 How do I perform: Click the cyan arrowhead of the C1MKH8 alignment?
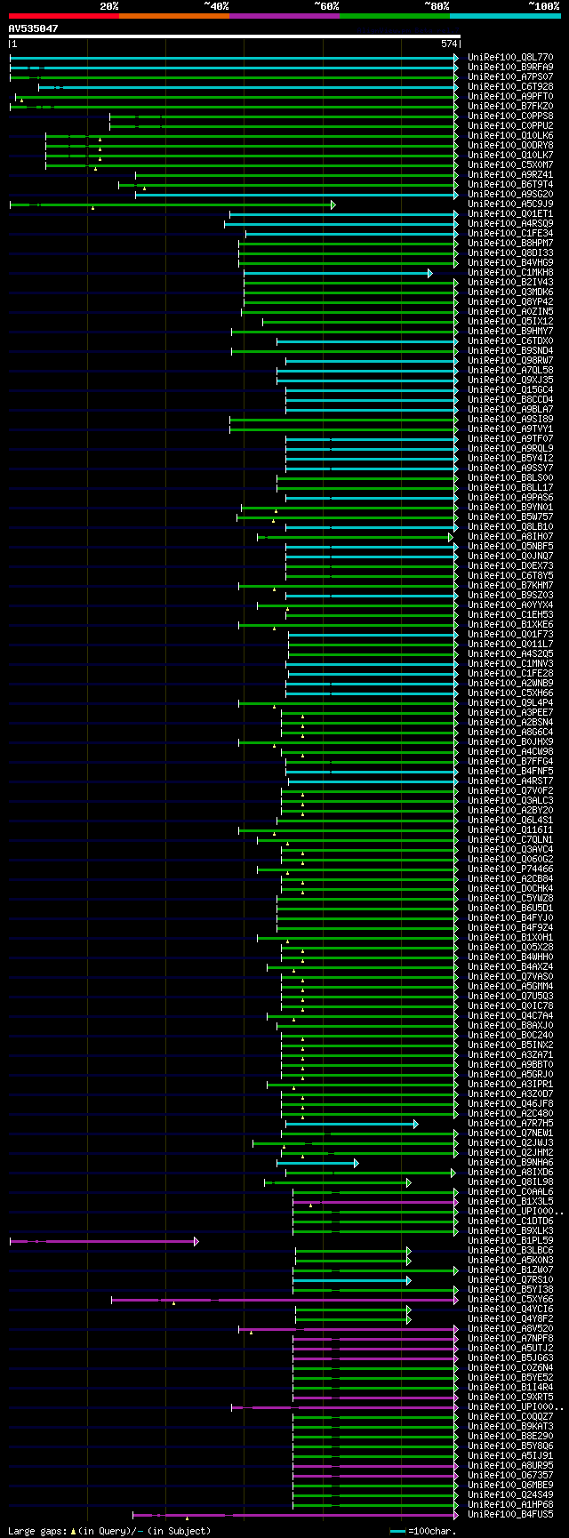429,273
